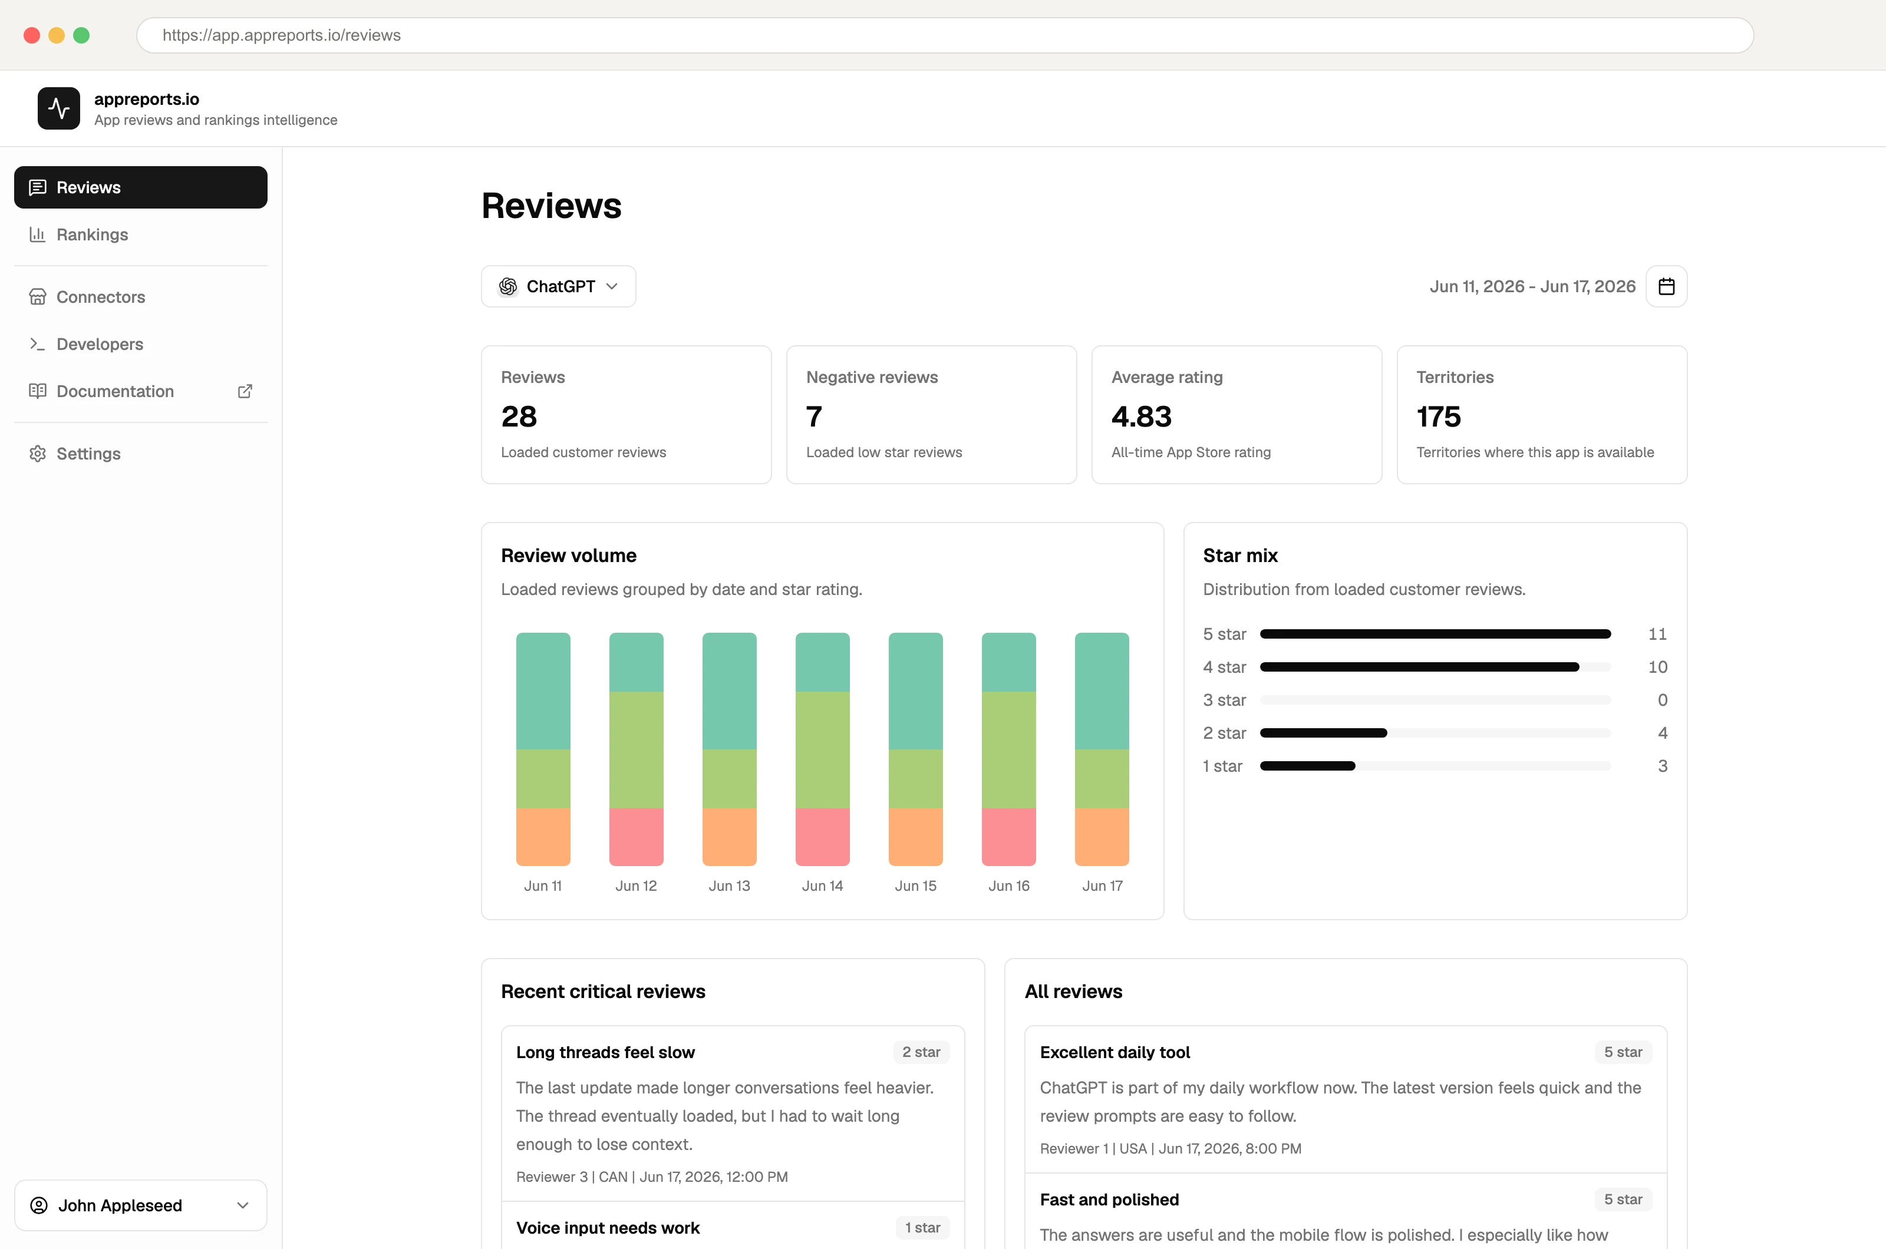Click the Jun 11 review volume bar
The height and width of the screenshot is (1249, 1886).
(x=543, y=749)
